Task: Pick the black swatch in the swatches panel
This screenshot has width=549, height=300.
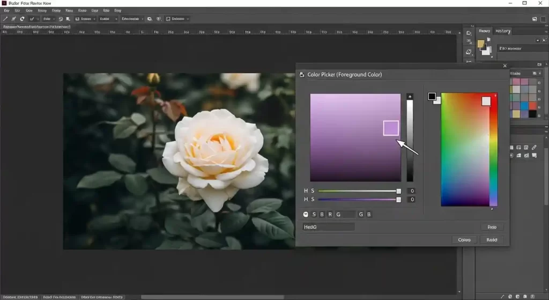Action: pos(532,114)
